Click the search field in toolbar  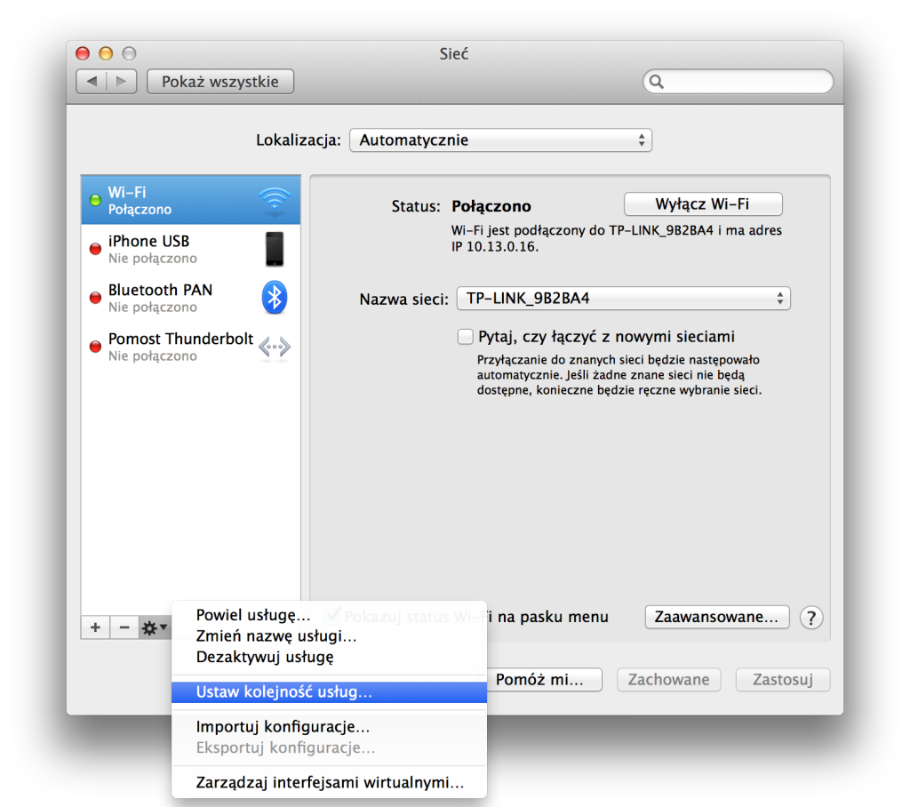[738, 82]
